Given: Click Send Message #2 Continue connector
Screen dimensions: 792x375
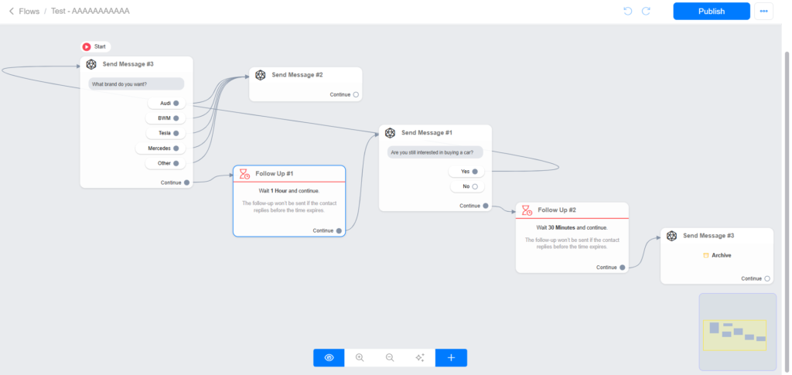Looking at the screenshot, I should pos(356,94).
